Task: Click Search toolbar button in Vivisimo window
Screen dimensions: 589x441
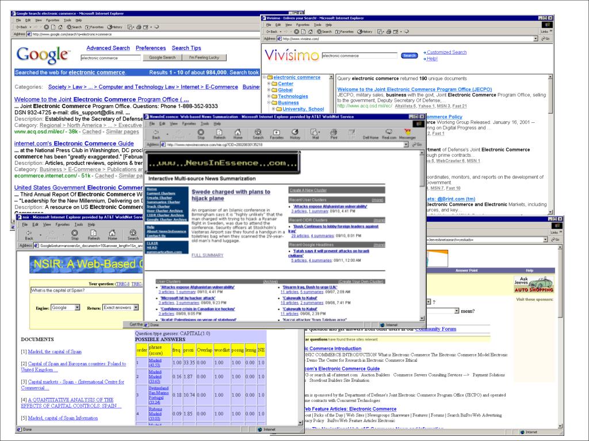Action: point(324,32)
